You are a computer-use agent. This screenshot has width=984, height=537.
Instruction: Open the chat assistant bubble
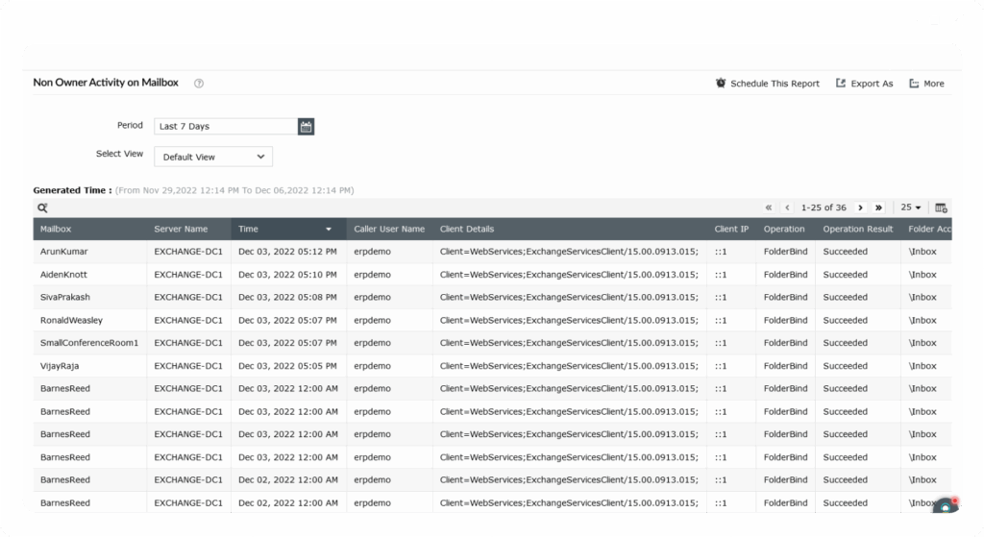(x=946, y=505)
